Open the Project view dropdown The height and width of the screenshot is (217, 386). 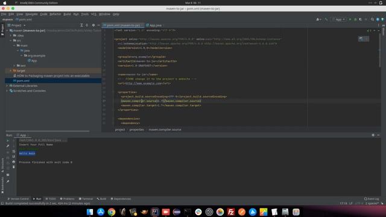pyautogui.click(x=16, y=25)
